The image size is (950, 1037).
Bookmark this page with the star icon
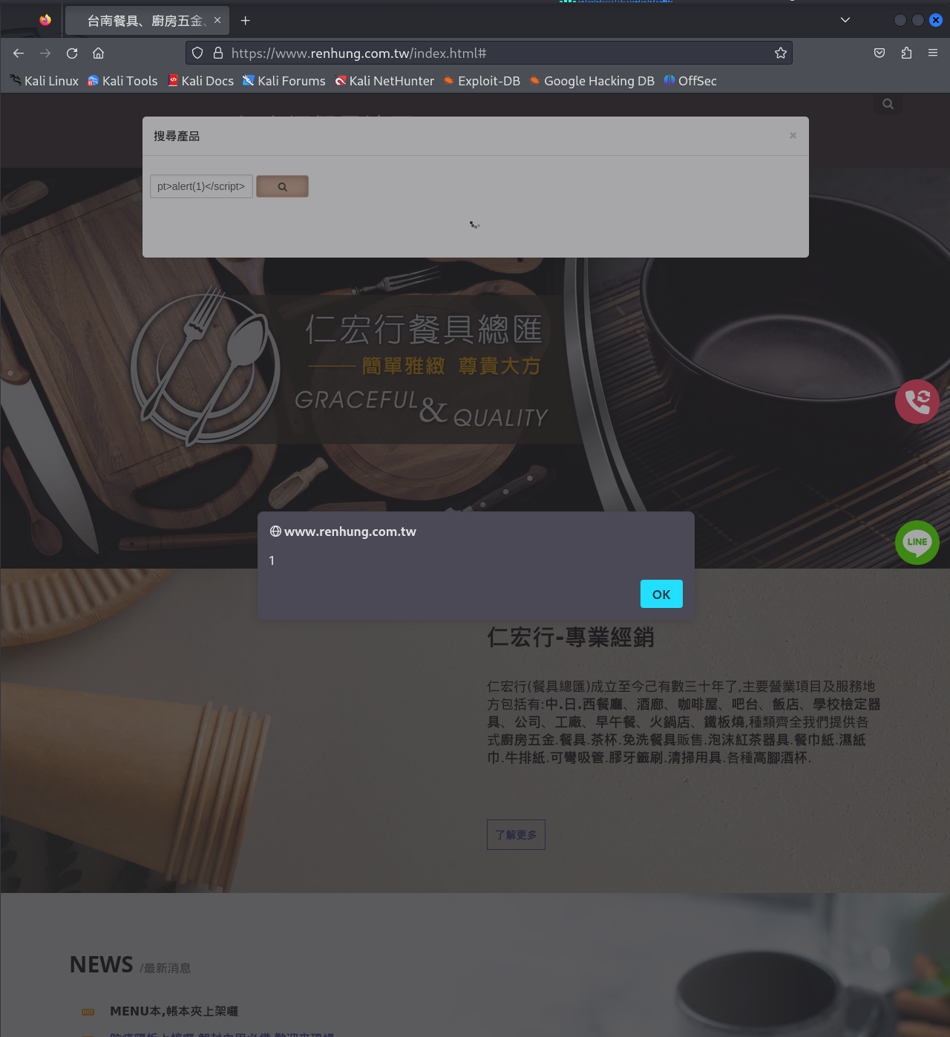point(781,53)
